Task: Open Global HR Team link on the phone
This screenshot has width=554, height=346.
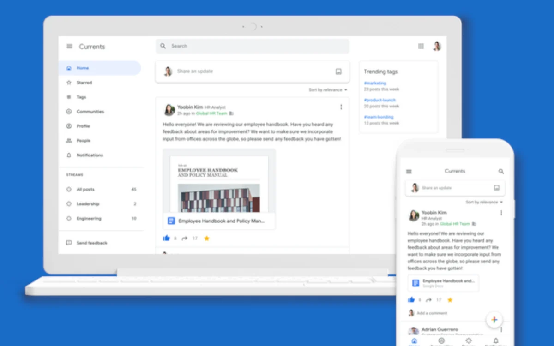Action: tap(455, 224)
